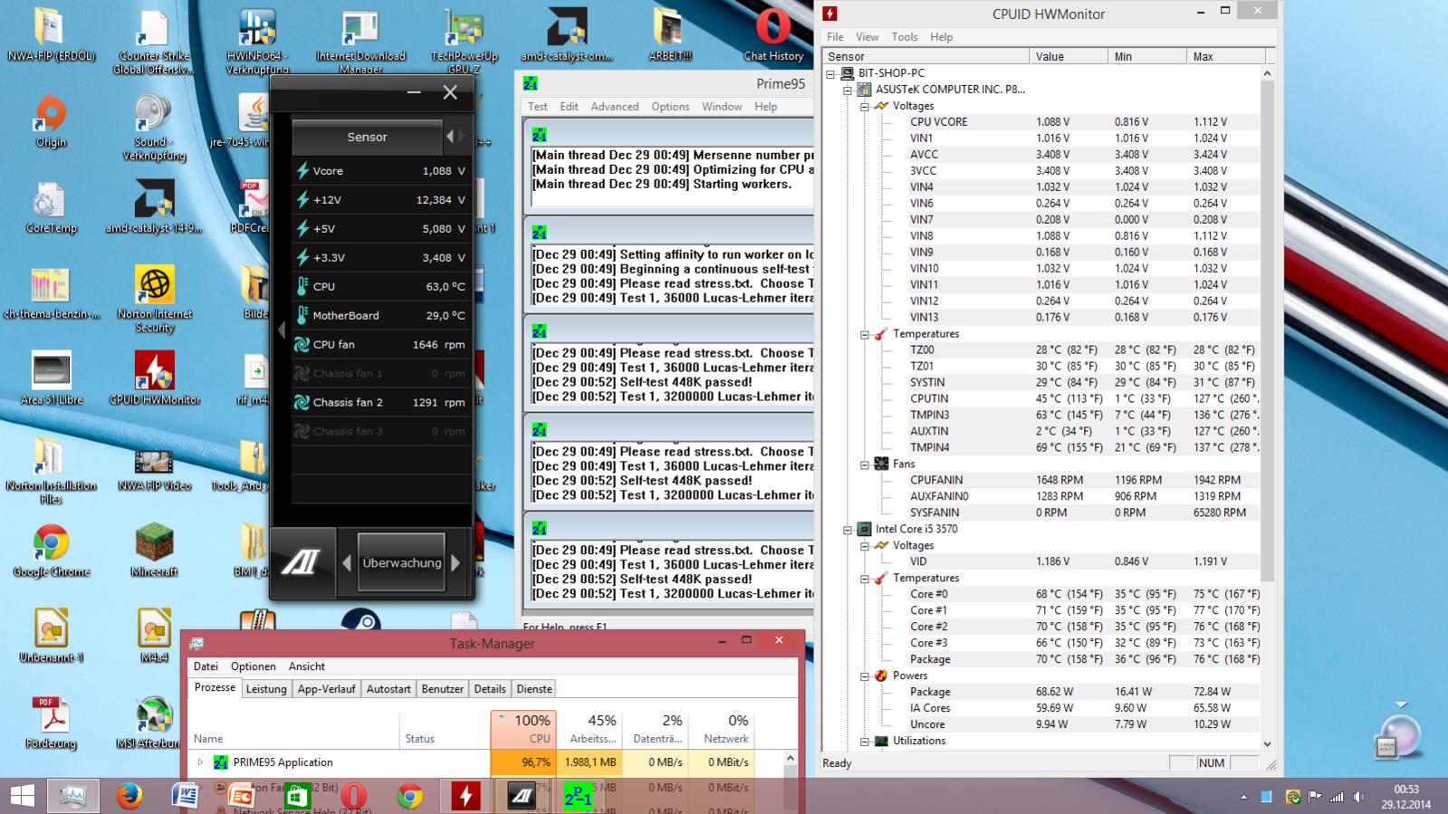Image resolution: width=1448 pixels, height=814 pixels.
Task: Open the HWMonitor File menu
Action: pos(835,37)
